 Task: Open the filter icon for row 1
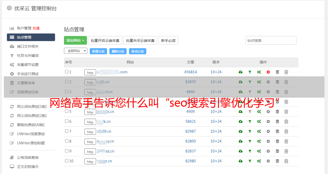pyautogui.click(x=250, y=72)
